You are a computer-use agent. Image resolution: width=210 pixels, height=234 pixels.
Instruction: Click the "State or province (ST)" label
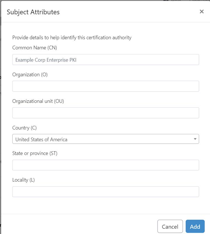coord(35,153)
